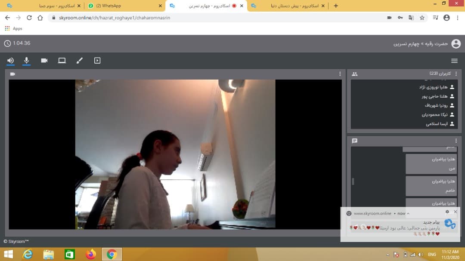Open Firefox from the Windows taskbar
The width and height of the screenshot is (465, 261).
[x=90, y=254]
